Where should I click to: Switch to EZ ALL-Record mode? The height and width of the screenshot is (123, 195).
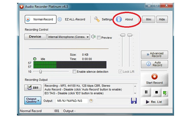[72, 19]
